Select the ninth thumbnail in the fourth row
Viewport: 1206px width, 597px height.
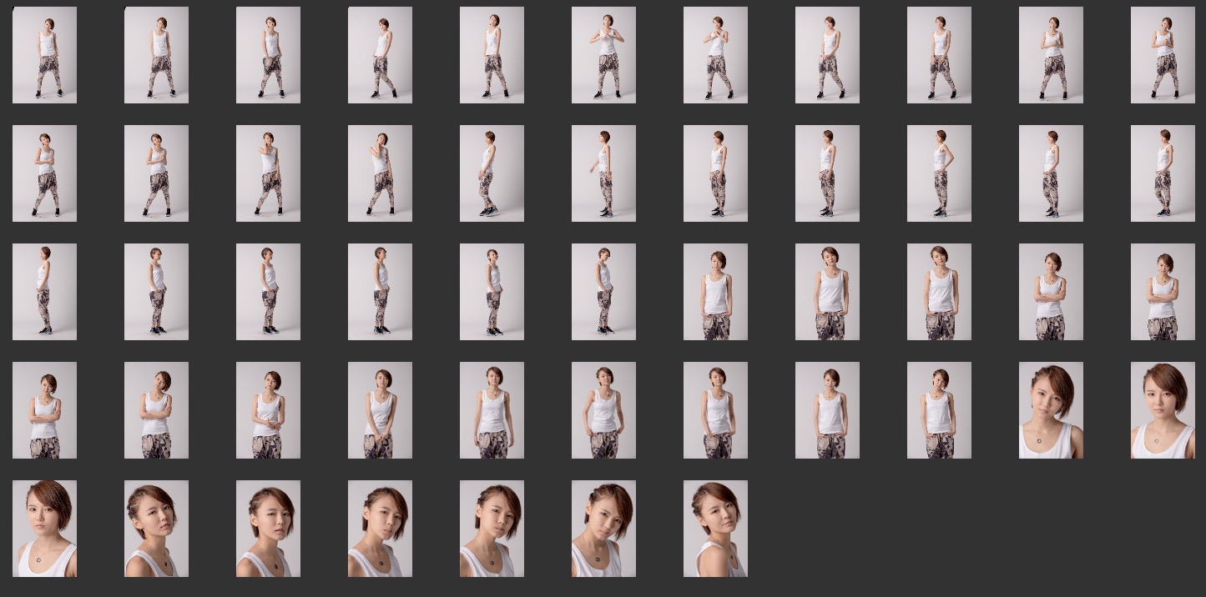(939, 410)
